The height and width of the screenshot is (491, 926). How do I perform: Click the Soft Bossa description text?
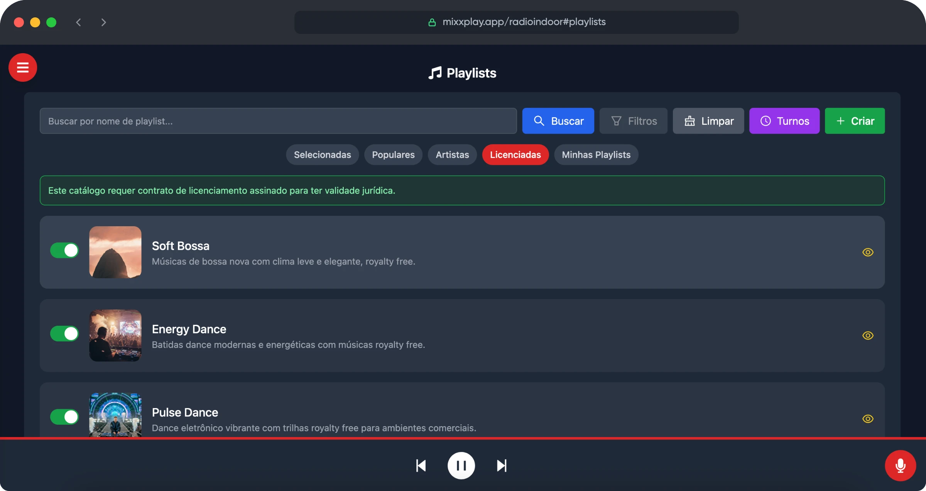coord(284,262)
